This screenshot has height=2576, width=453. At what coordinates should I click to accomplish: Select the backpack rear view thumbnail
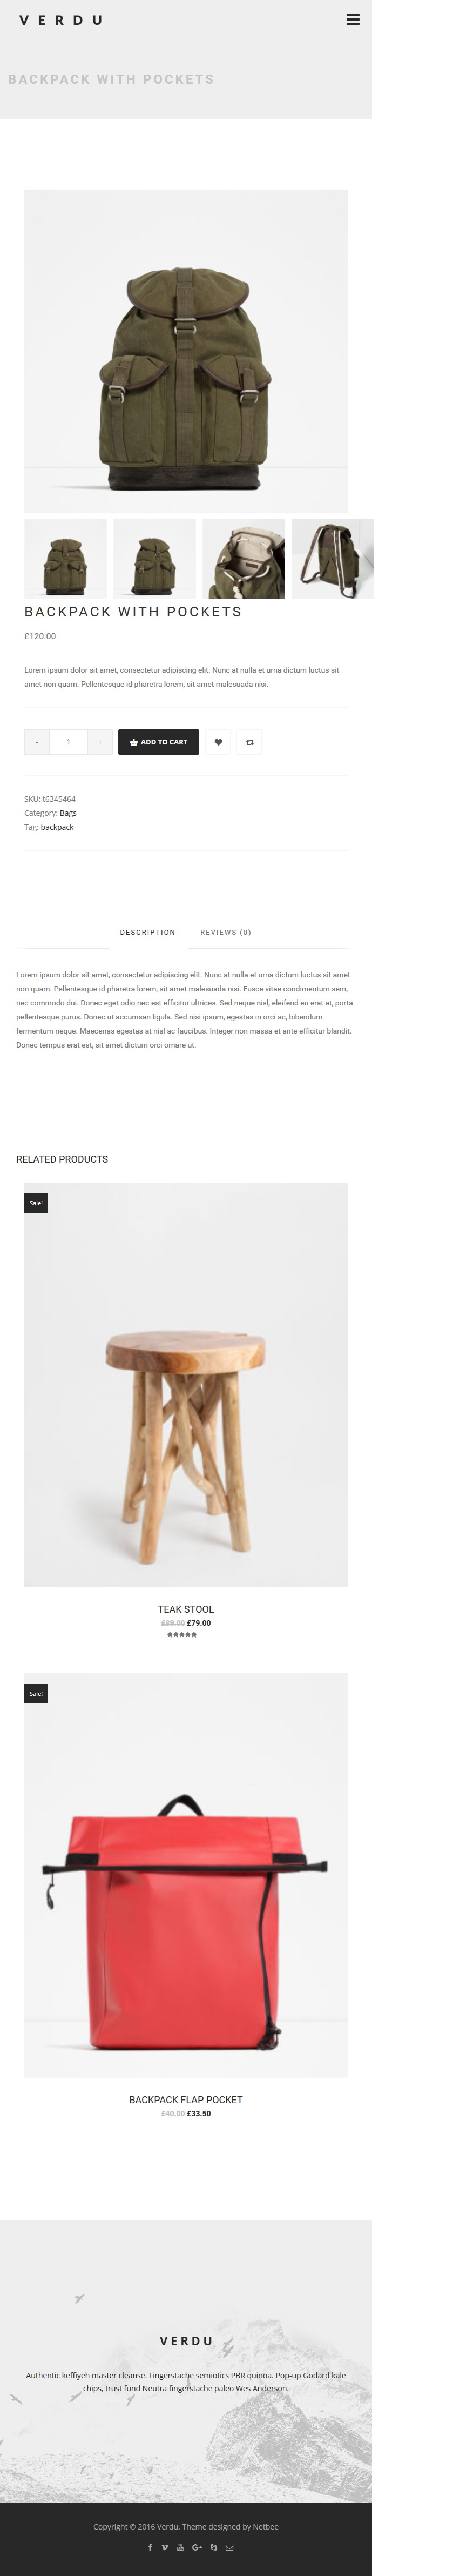(332, 559)
